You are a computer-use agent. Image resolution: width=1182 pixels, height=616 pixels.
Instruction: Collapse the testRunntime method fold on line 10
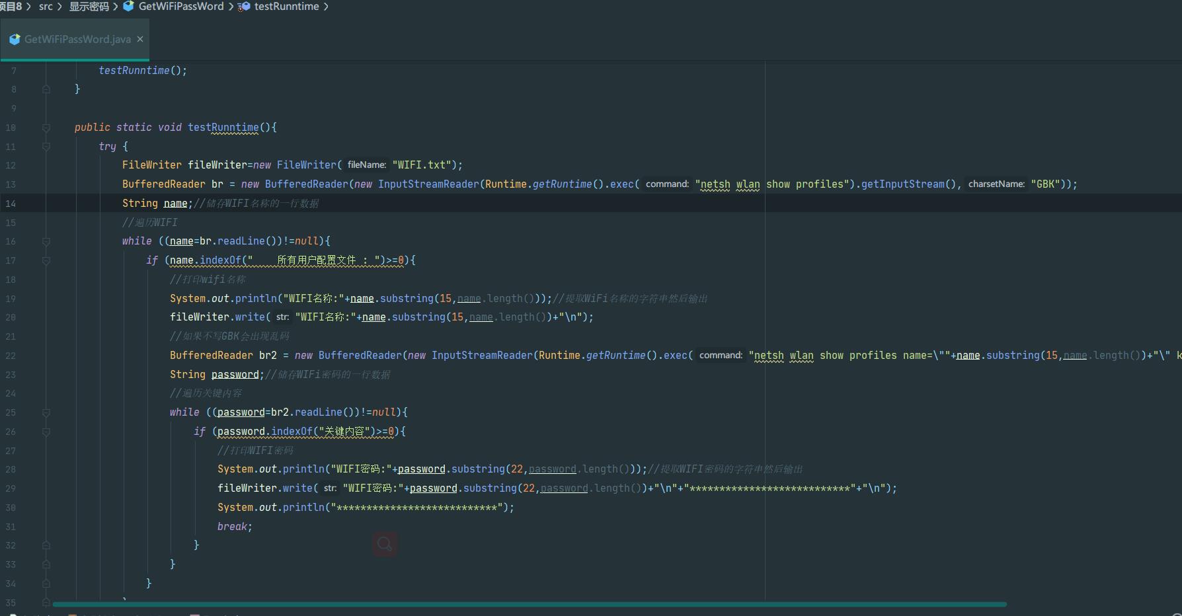coord(46,128)
